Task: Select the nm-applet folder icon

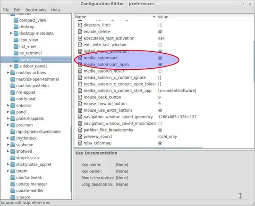Action: tap(13, 92)
